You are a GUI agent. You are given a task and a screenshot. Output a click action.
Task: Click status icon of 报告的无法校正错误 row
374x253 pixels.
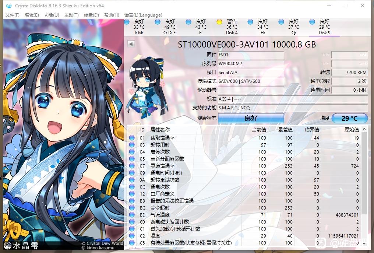[x=132, y=201]
